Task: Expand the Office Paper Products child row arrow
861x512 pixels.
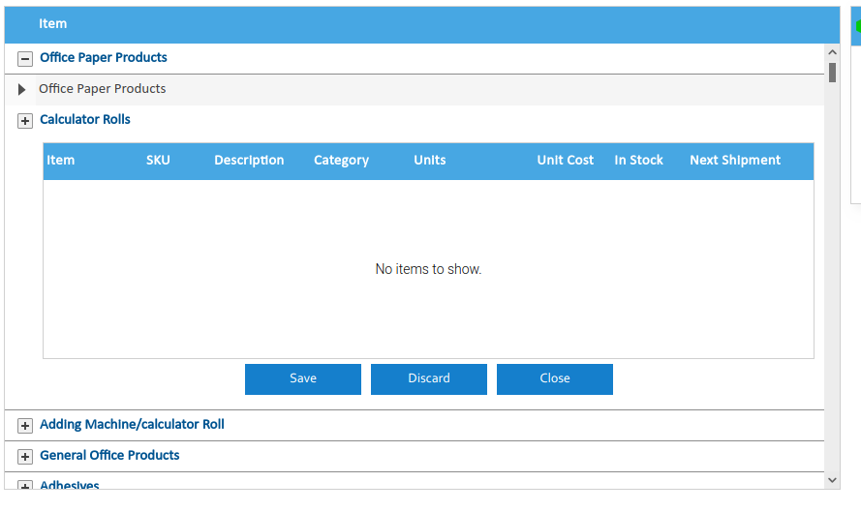Action: (x=21, y=90)
